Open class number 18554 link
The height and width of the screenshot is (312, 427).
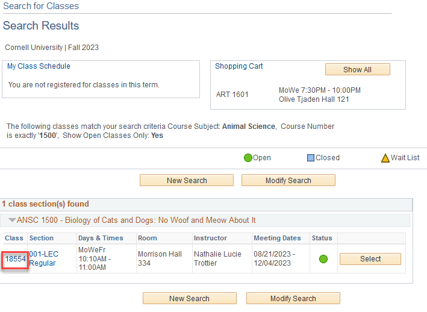tap(16, 258)
